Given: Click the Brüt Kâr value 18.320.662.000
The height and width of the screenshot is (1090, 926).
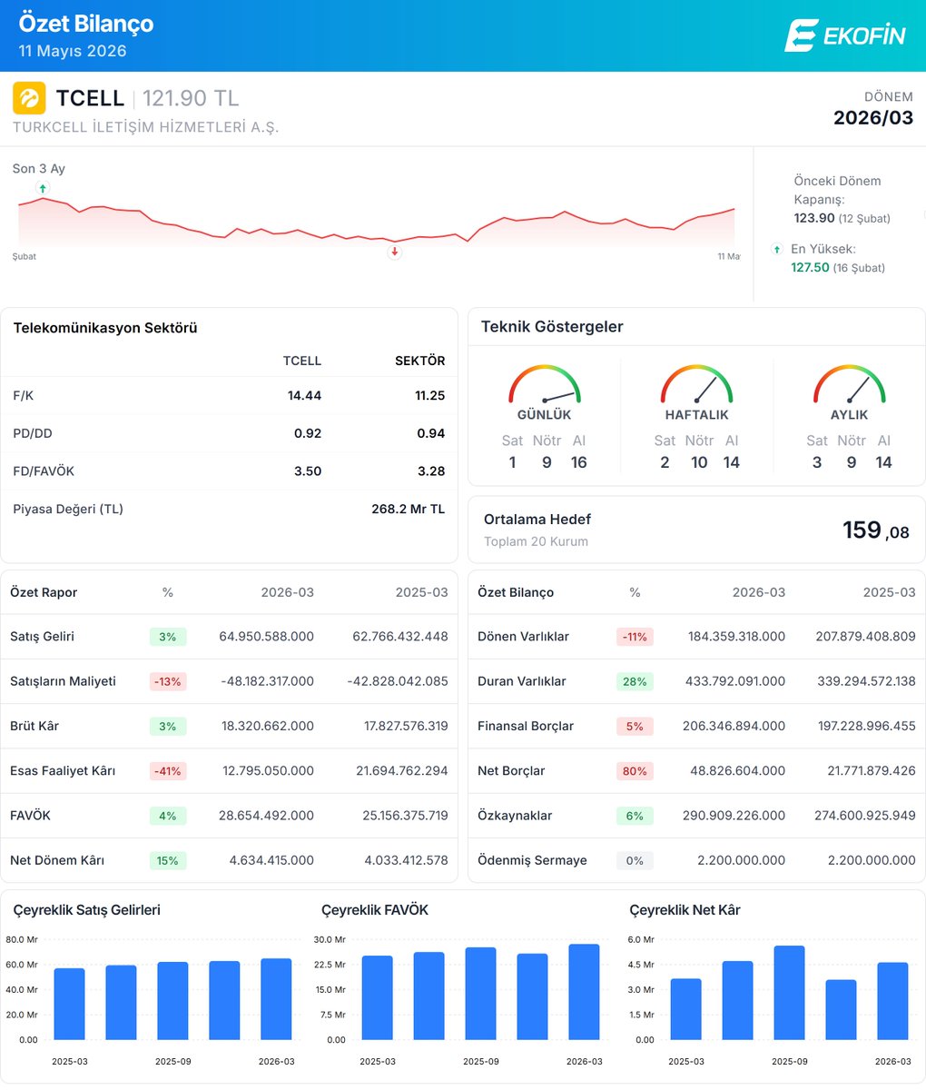Looking at the screenshot, I should coord(268,726).
